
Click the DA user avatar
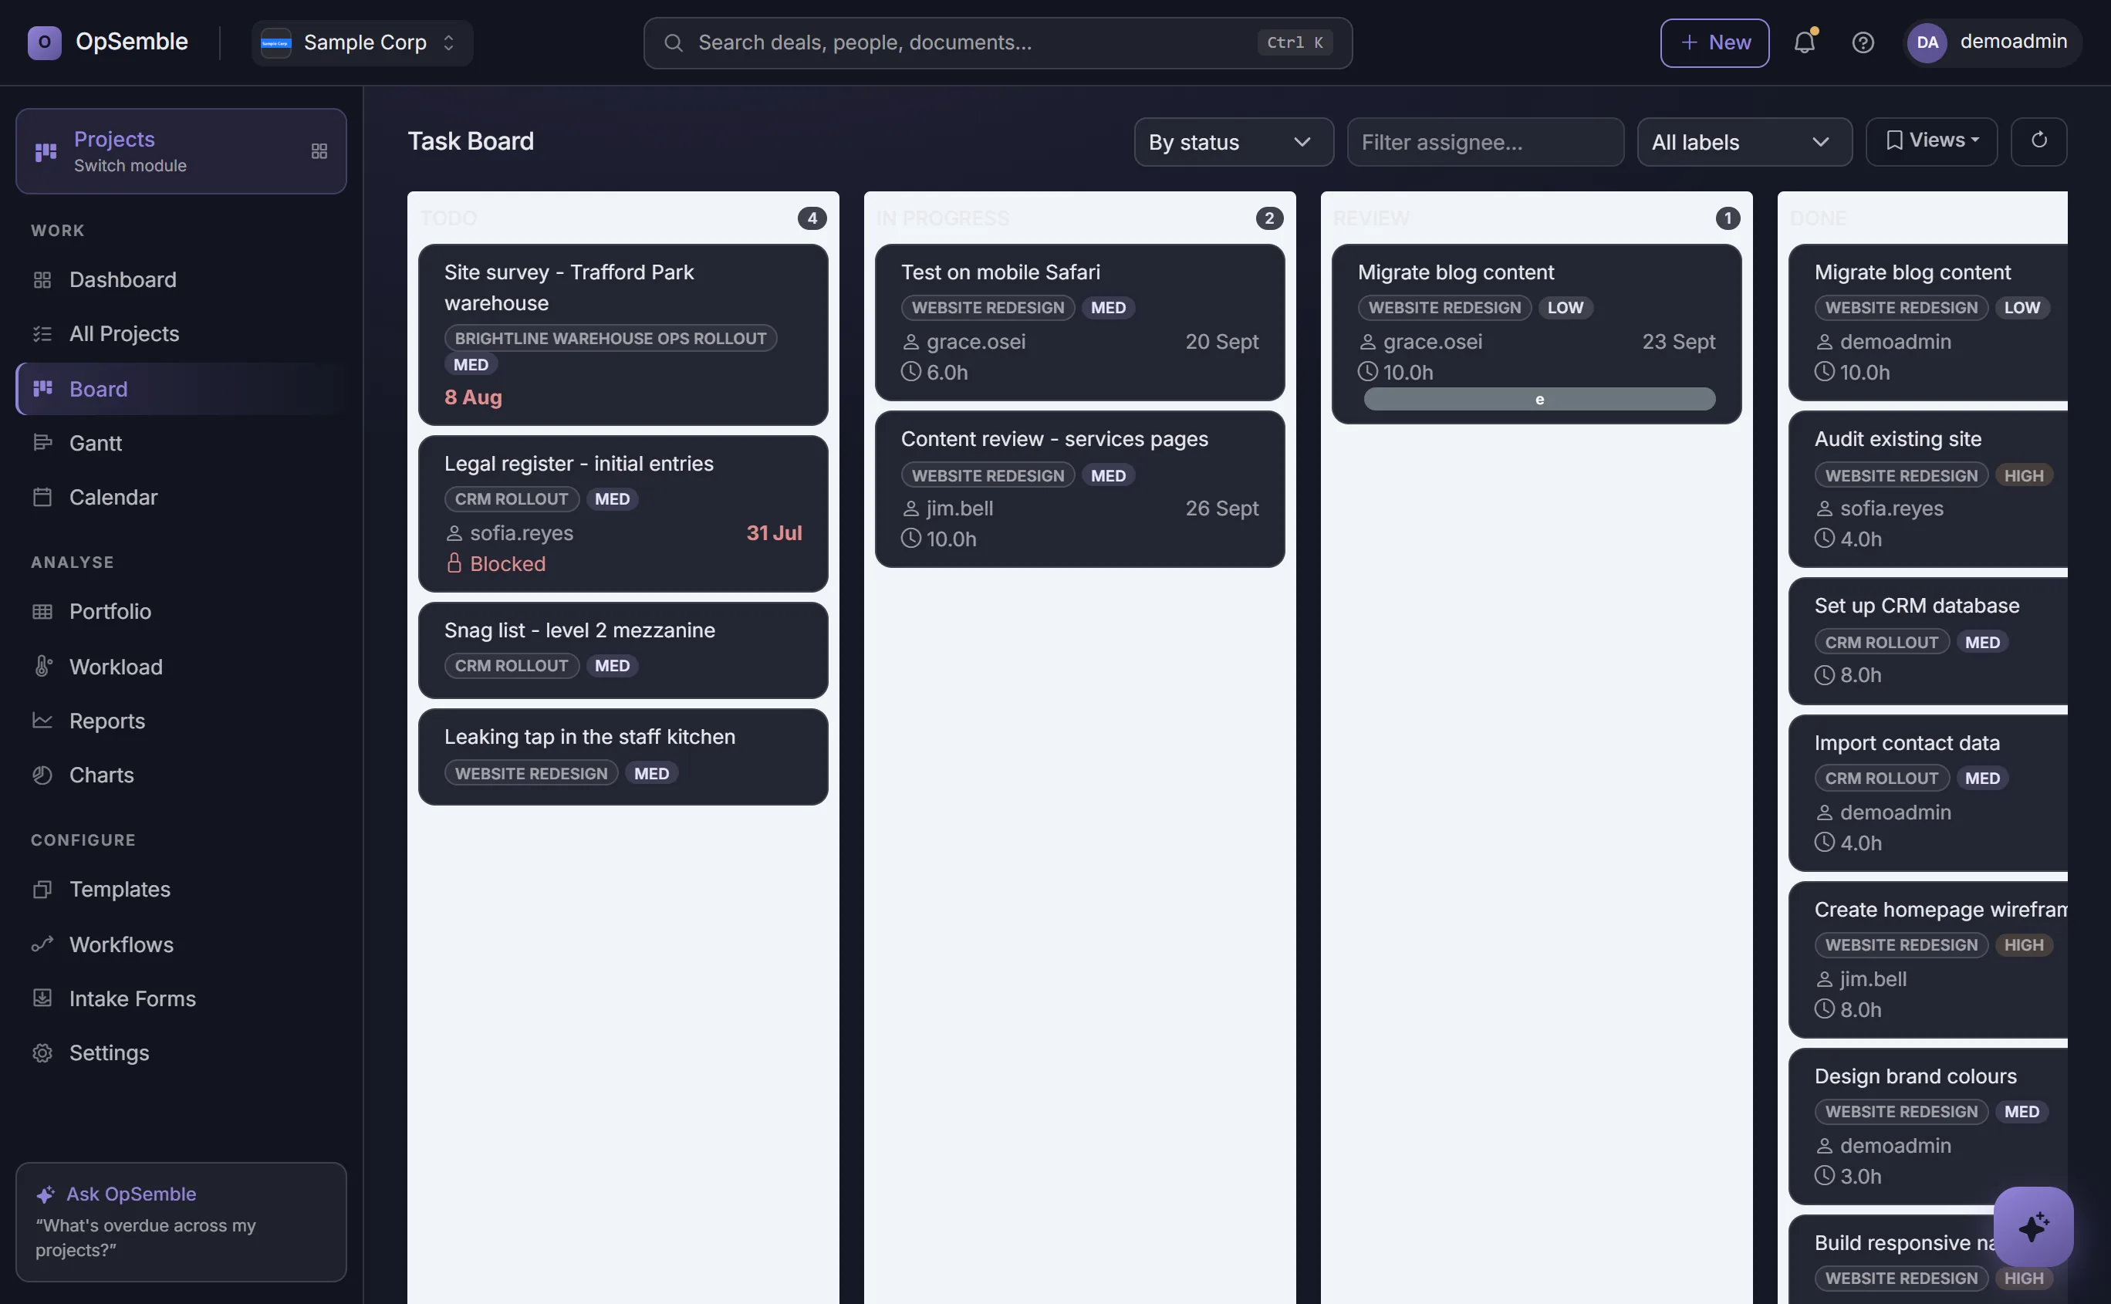pyautogui.click(x=1927, y=42)
